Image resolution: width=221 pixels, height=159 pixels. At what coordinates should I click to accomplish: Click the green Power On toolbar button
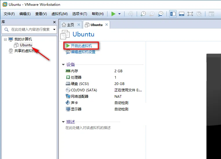113,14
